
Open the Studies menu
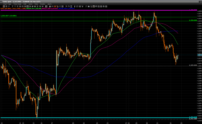point(43,4)
